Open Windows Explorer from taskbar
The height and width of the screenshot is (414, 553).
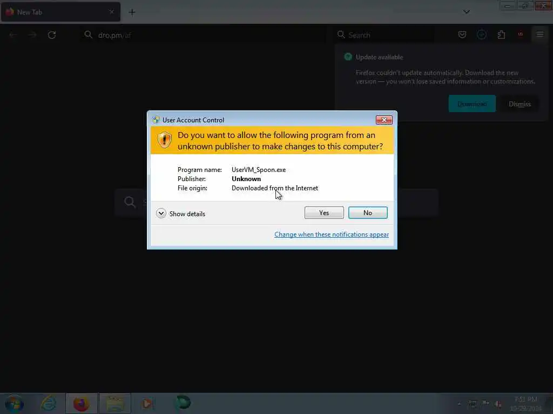[114, 403]
